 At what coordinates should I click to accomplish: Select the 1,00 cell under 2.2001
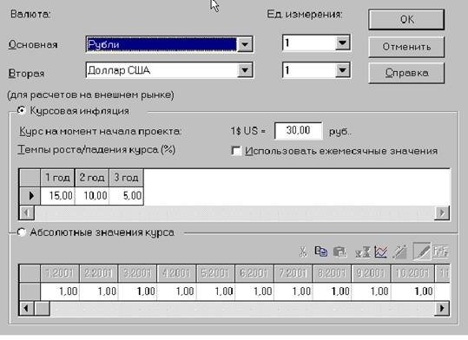pos(99,291)
